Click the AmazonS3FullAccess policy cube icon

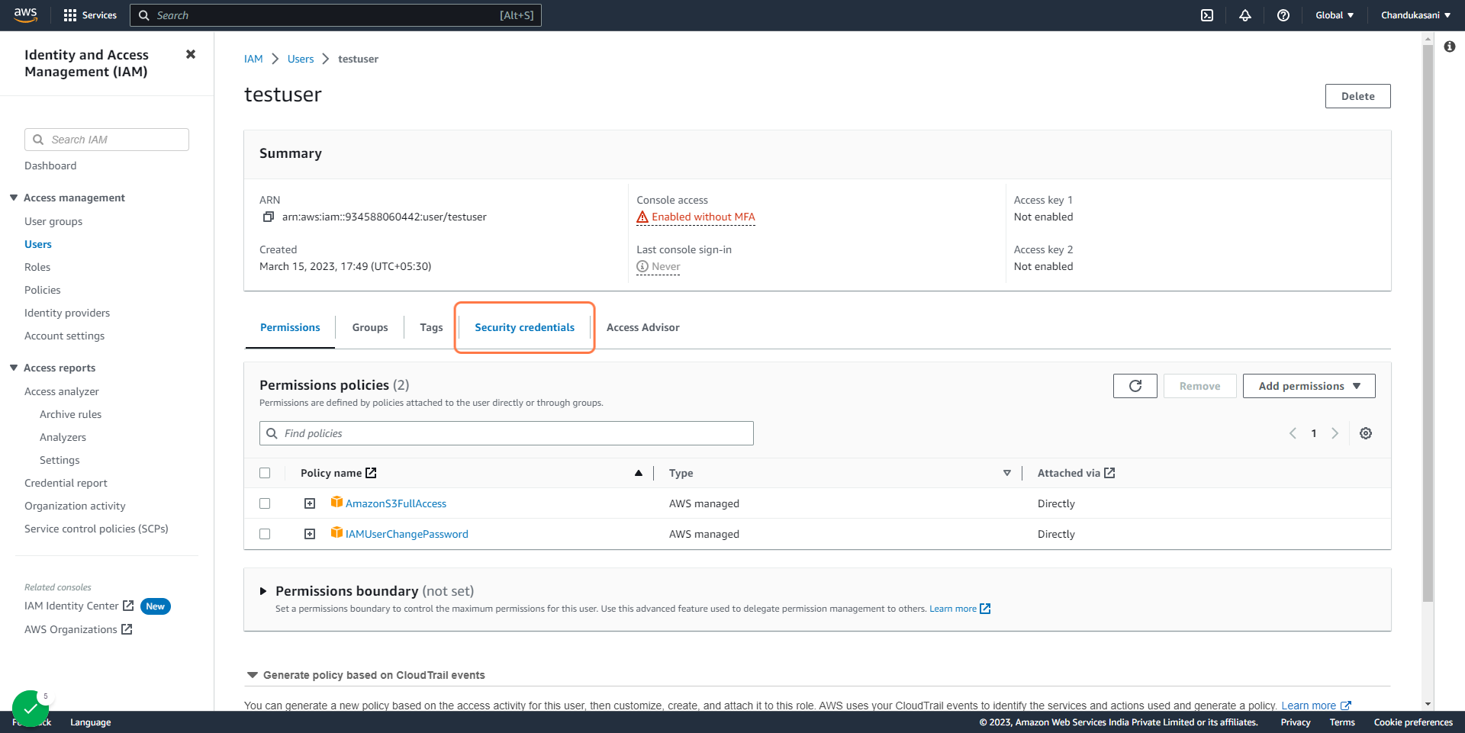336,502
